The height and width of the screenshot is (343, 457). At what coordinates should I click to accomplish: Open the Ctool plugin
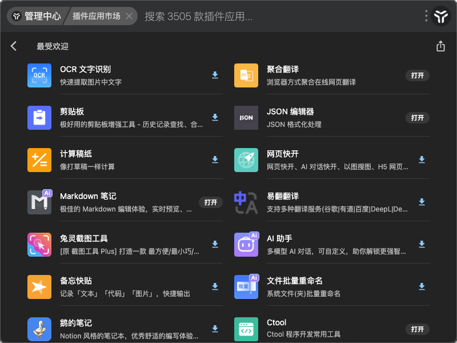point(418,329)
